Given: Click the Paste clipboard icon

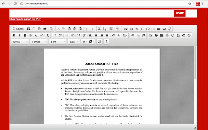Looking at the screenshot, I should [69, 29].
